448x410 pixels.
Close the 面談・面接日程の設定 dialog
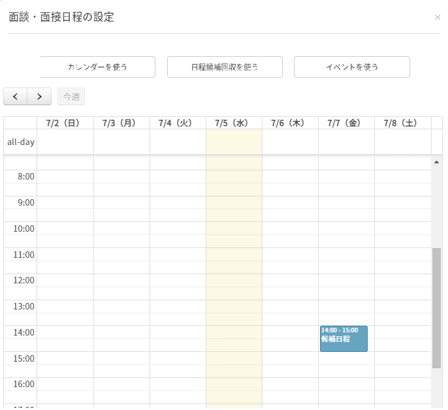coord(438,18)
